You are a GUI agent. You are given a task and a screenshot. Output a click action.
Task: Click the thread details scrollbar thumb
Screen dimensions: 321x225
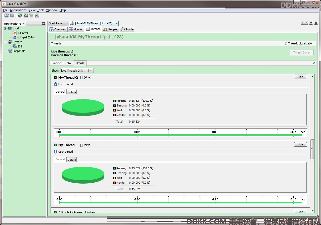pos(312,149)
